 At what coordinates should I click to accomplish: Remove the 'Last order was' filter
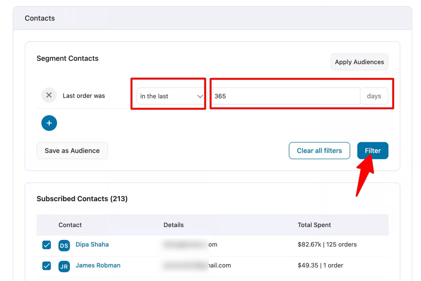click(x=49, y=95)
